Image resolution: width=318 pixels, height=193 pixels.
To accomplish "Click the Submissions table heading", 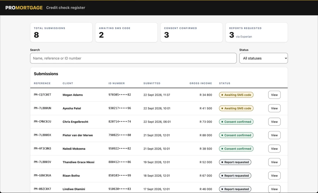I will click(x=46, y=74).
